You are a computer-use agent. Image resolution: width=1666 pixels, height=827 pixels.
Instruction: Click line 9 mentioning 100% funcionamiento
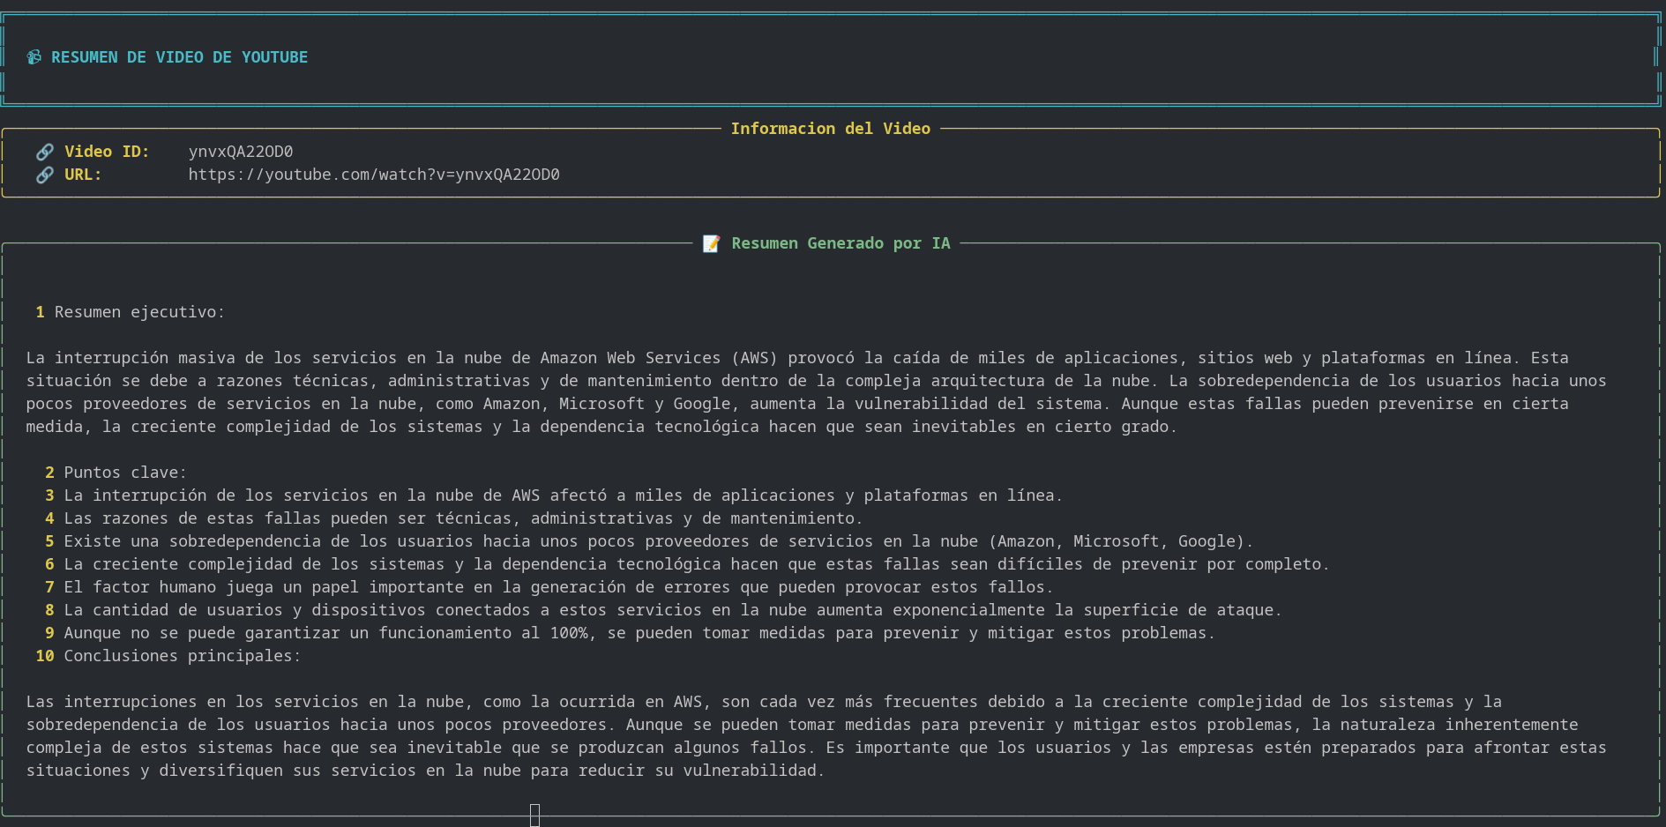coord(639,633)
